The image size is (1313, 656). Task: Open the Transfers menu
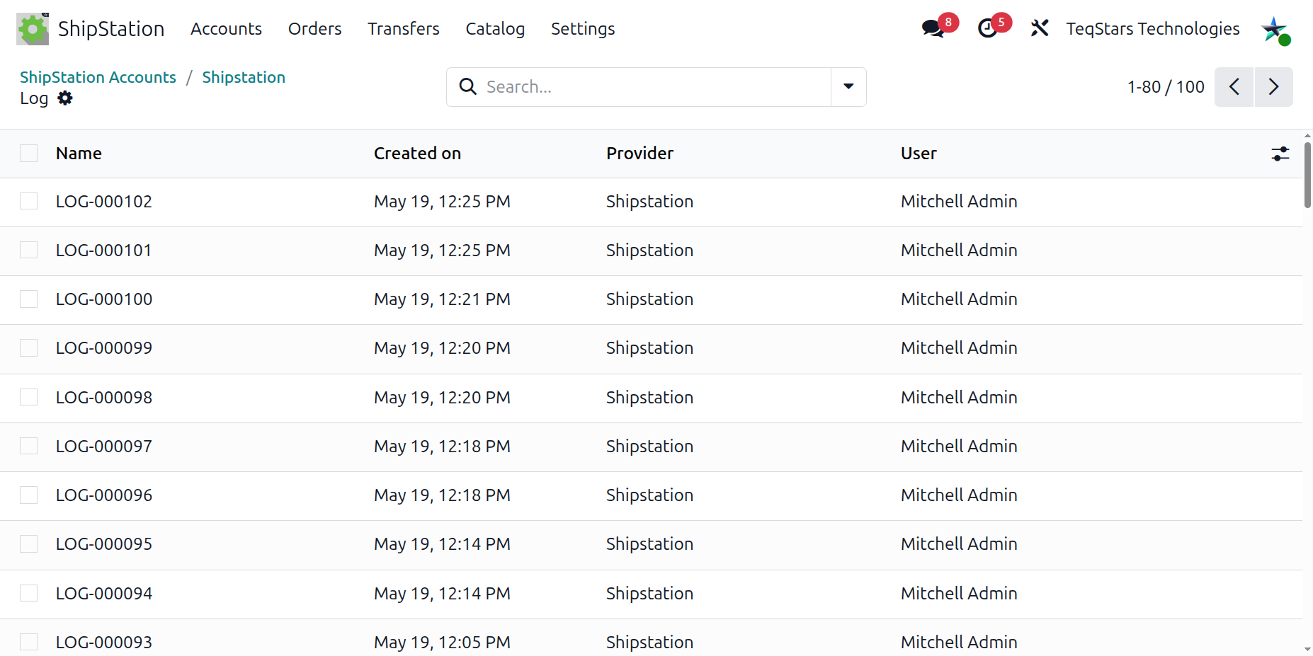(403, 29)
